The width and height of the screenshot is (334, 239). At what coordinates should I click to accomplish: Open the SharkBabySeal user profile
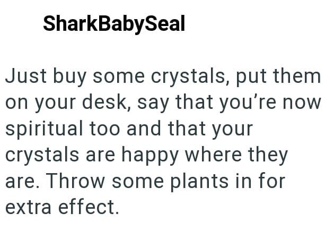pos(113,23)
